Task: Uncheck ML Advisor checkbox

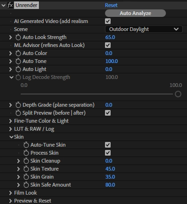Action: tap(108, 45)
